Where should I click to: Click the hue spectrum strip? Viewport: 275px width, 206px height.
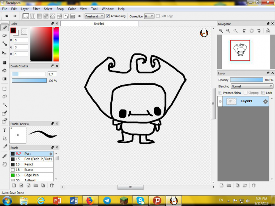[x=56, y=44]
